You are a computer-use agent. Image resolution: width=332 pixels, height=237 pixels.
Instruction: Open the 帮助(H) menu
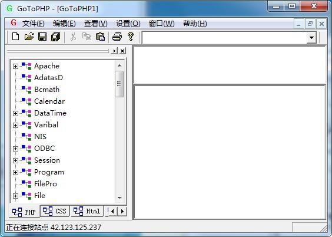195,24
